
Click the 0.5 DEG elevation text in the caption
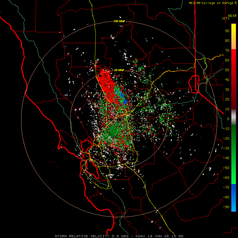pos(120,236)
